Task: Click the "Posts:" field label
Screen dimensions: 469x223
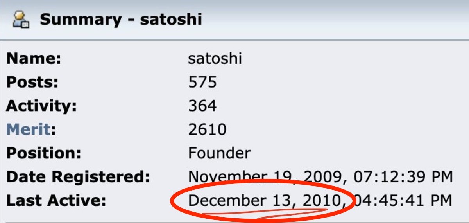Action: pos(32,83)
